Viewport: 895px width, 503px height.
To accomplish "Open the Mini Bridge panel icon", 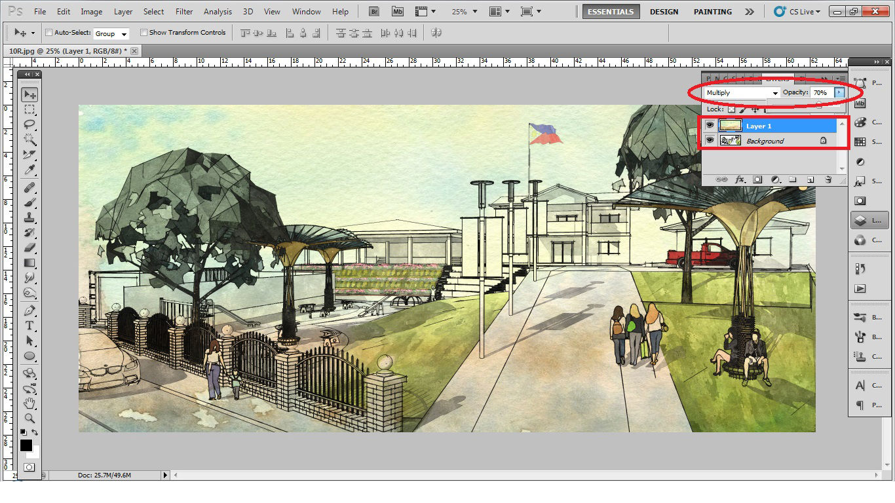I will tap(397, 10).
